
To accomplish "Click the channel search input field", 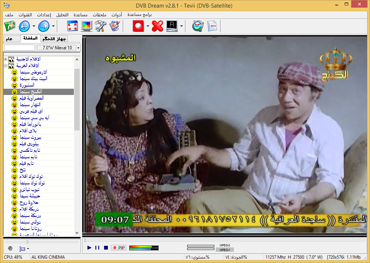I will pos(20,48).
